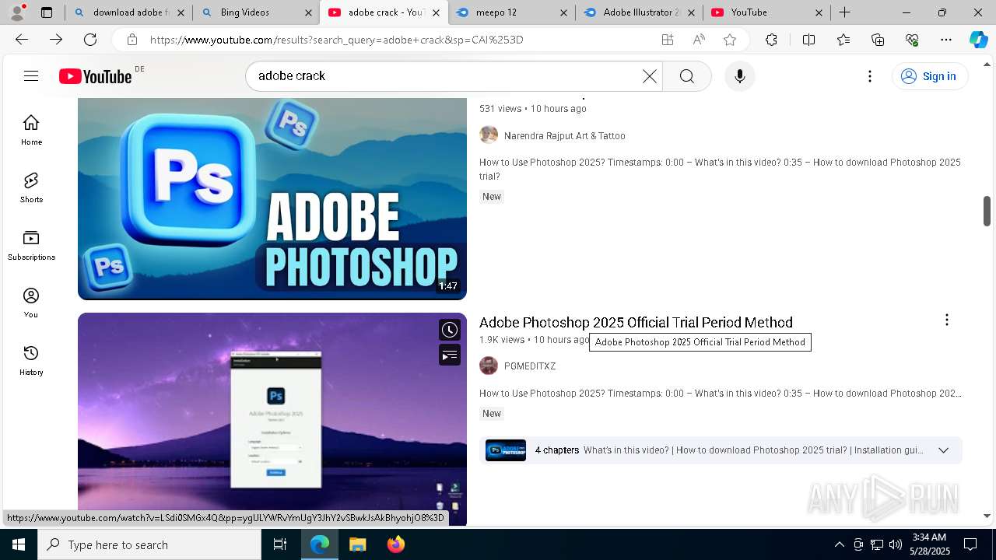Open Shorts in sidebar
Image resolution: width=996 pixels, height=560 pixels.
point(31,187)
